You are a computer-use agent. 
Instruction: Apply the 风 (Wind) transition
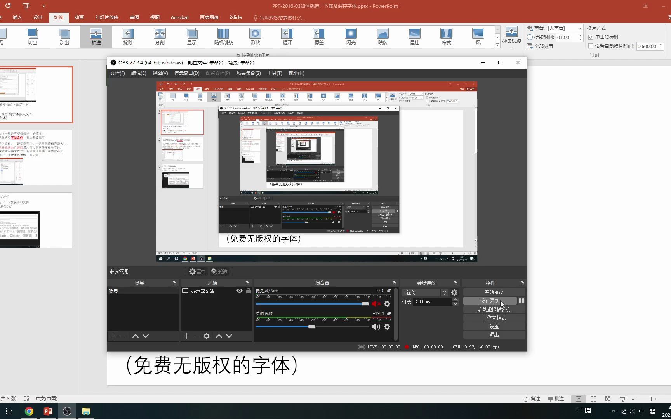pyautogui.click(x=478, y=36)
